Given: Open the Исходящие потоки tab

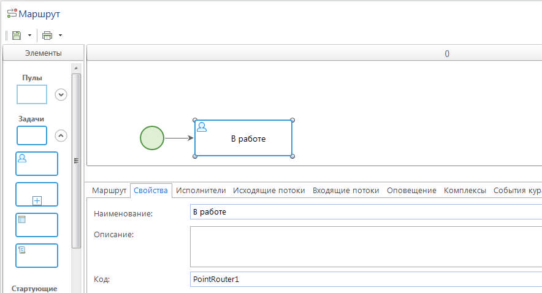Looking at the screenshot, I should click(x=269, y=191).
